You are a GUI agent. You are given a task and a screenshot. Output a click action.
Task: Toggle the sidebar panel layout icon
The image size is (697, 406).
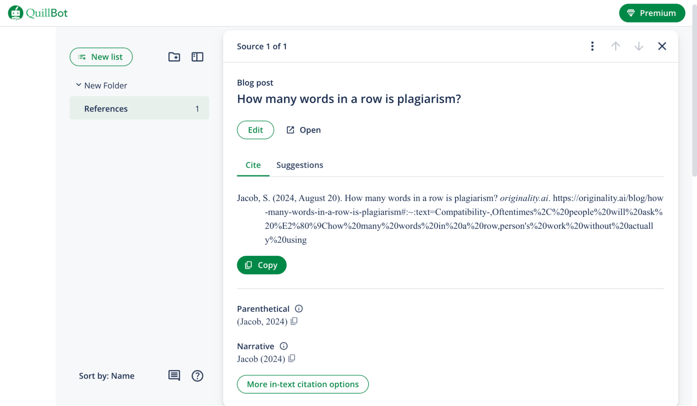(197, 57)
